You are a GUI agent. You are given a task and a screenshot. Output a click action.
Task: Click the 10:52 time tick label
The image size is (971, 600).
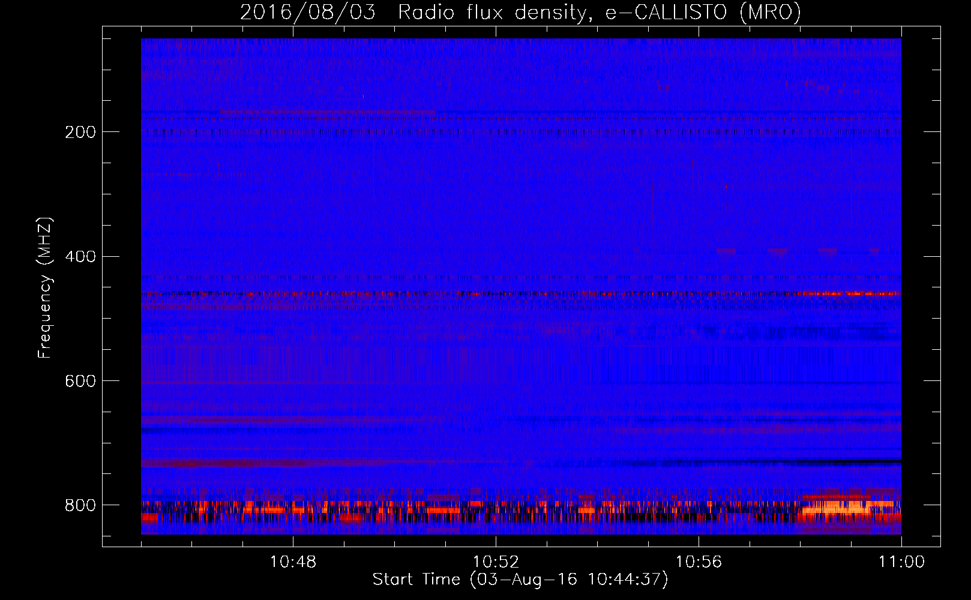pyautogui.click(x=496, y=562)
